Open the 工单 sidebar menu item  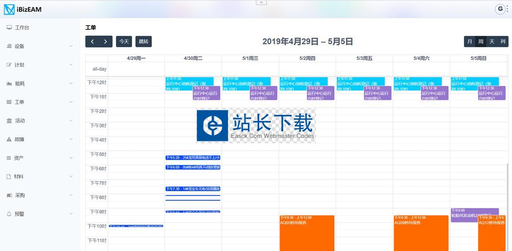20,102
